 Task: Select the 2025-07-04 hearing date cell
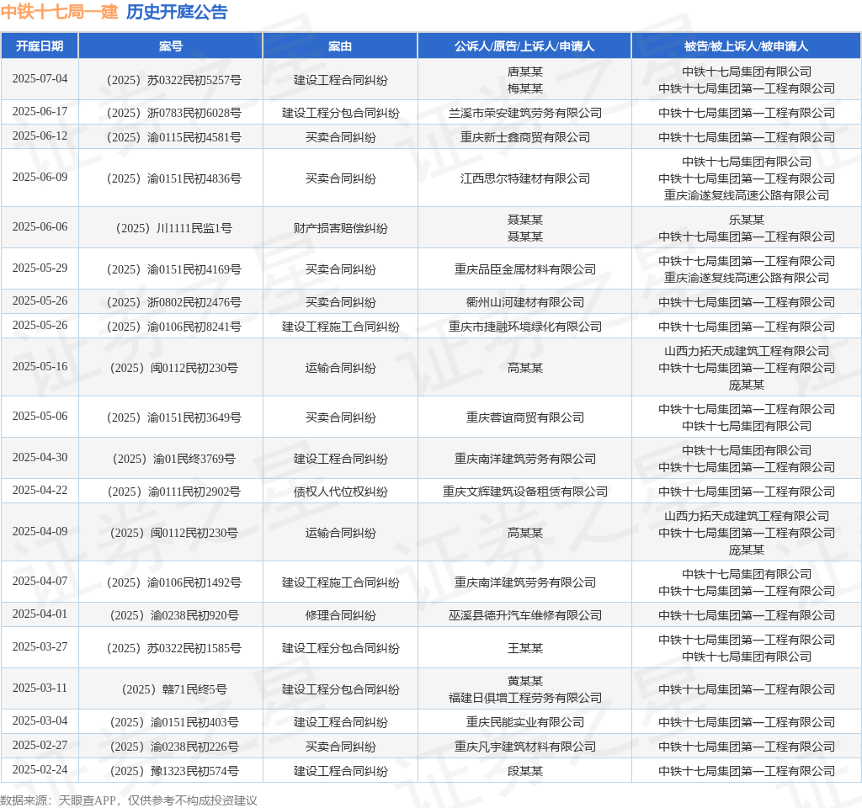(x=40, y=79)
